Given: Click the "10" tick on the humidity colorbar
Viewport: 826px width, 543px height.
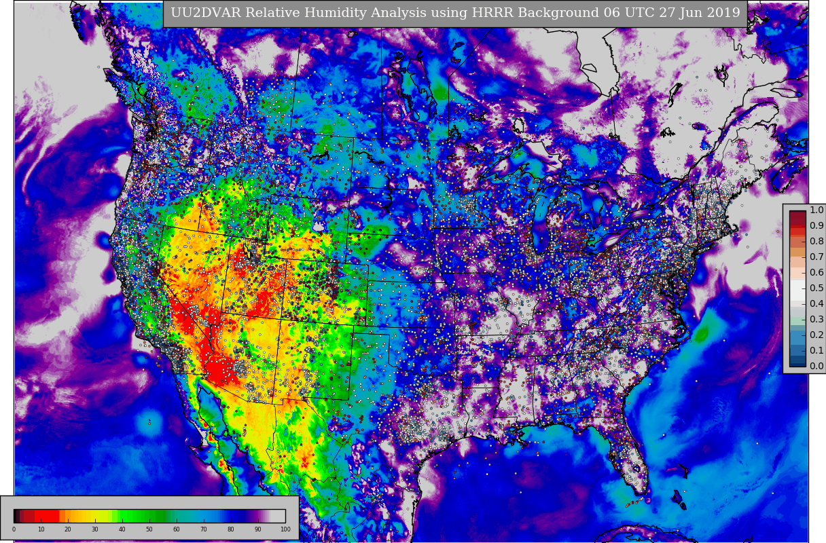Looking at the screenshot, I should click(41, 529).
